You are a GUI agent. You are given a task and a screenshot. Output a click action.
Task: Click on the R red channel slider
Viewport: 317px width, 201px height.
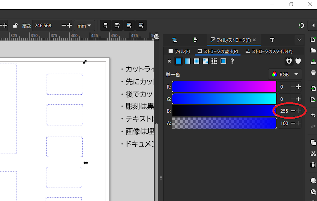224,87
